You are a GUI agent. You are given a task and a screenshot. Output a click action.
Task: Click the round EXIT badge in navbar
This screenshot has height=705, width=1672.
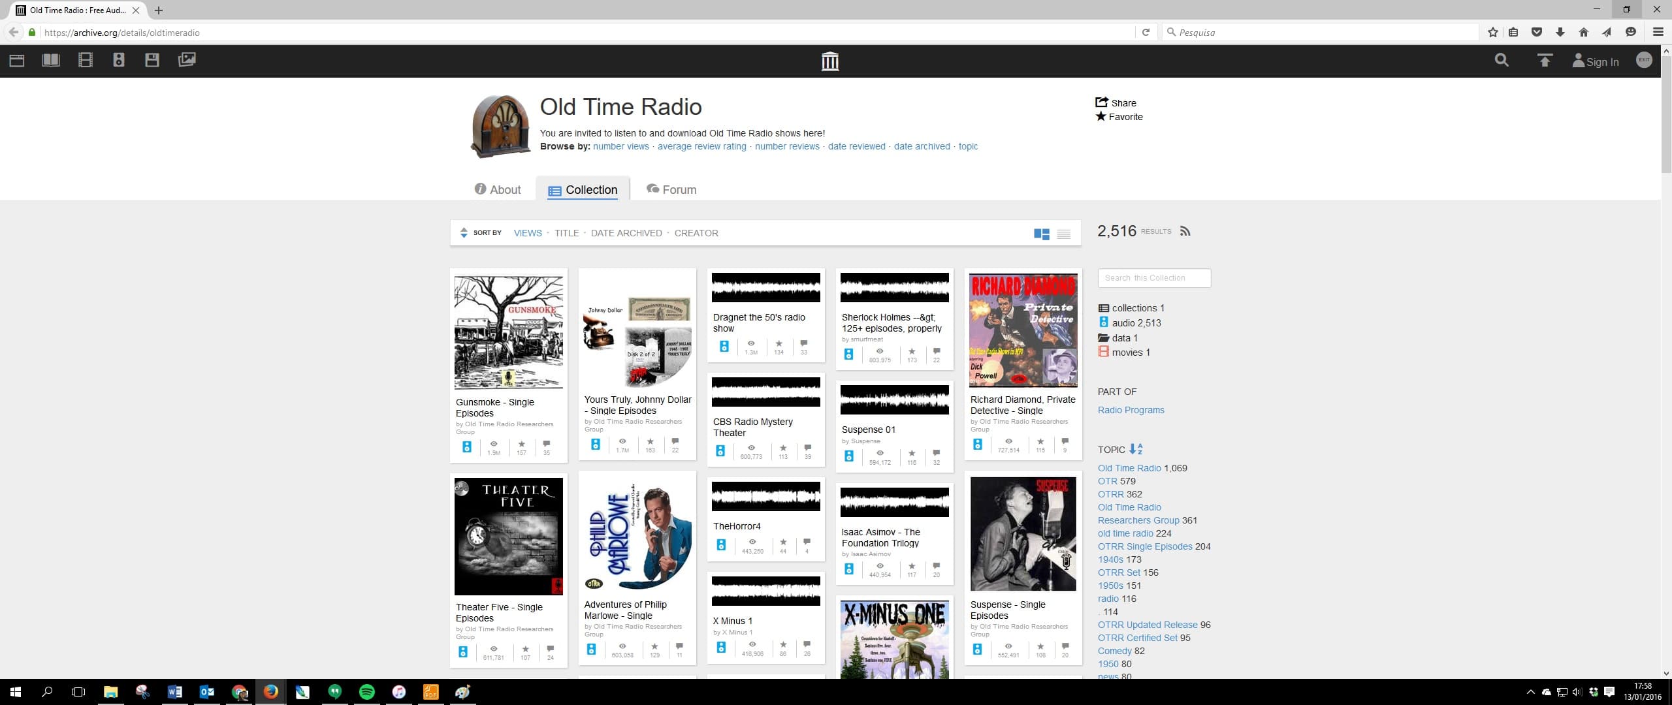(1644, 59)
